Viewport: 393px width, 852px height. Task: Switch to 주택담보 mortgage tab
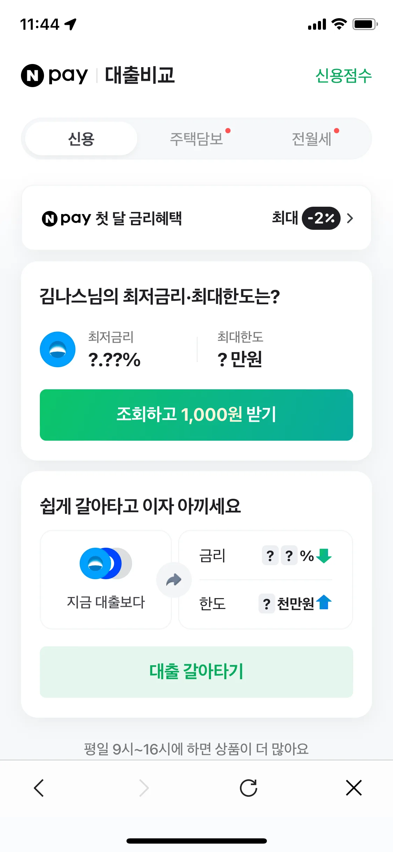click(x=197, y=139)
